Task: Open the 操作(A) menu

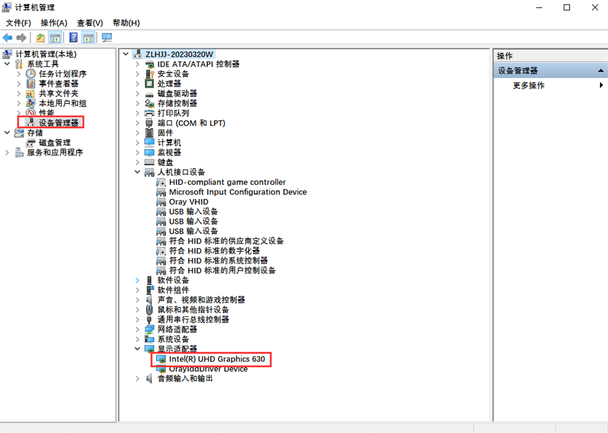Action: pyautogui.click(x=54, y=23)
